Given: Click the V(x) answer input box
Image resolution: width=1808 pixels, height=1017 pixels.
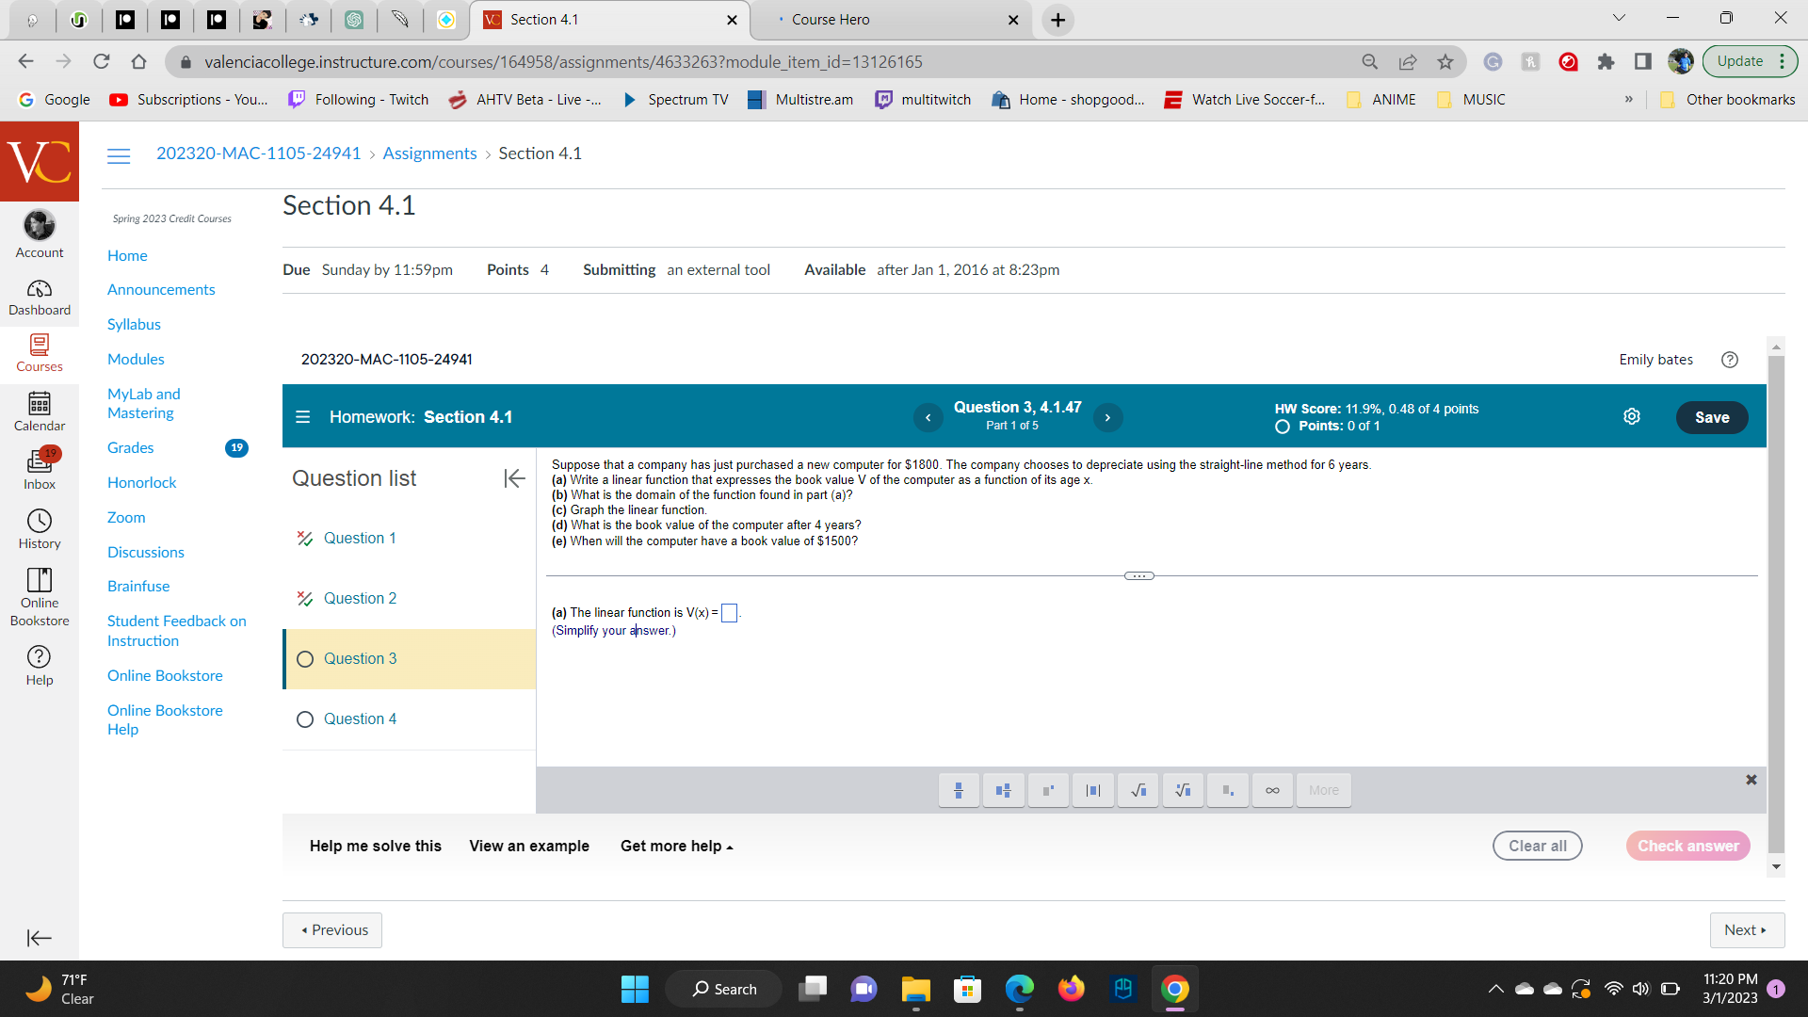Looking at the screenshot, I should tap(729, 614).
